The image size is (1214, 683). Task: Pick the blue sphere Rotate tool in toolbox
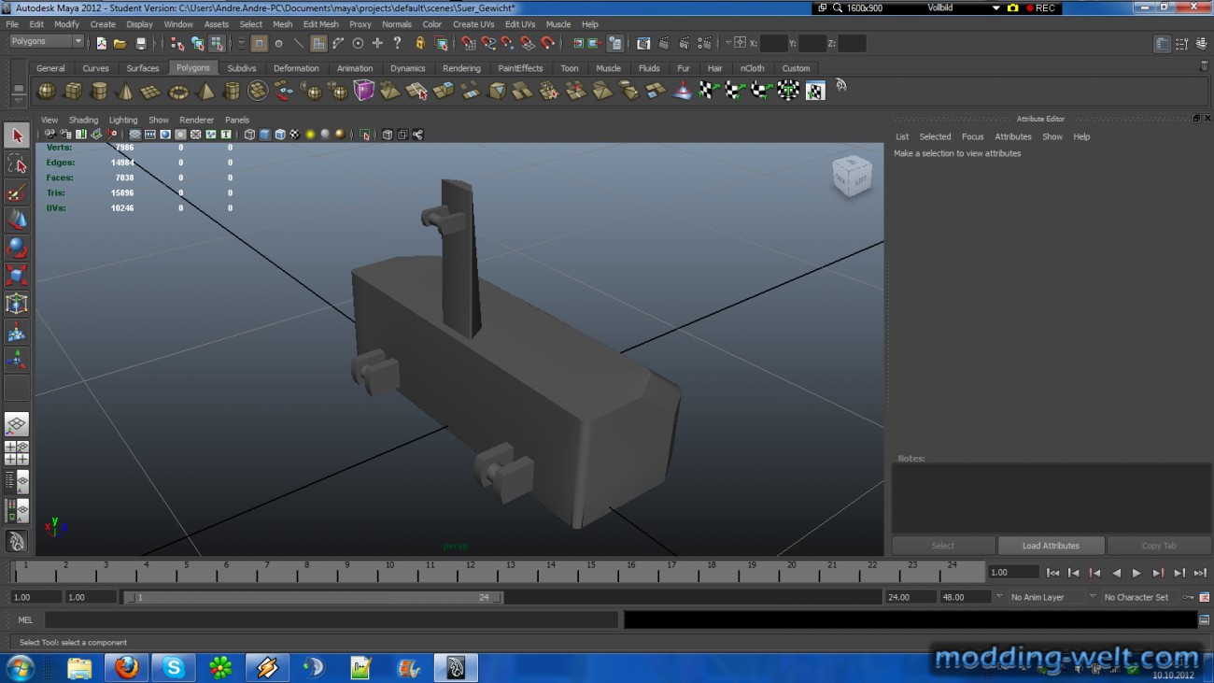click(x=17, y=248)
